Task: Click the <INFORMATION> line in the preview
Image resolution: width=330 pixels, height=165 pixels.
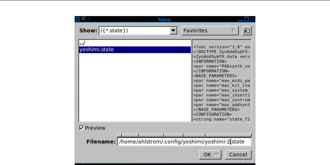Action: (210, 61)
